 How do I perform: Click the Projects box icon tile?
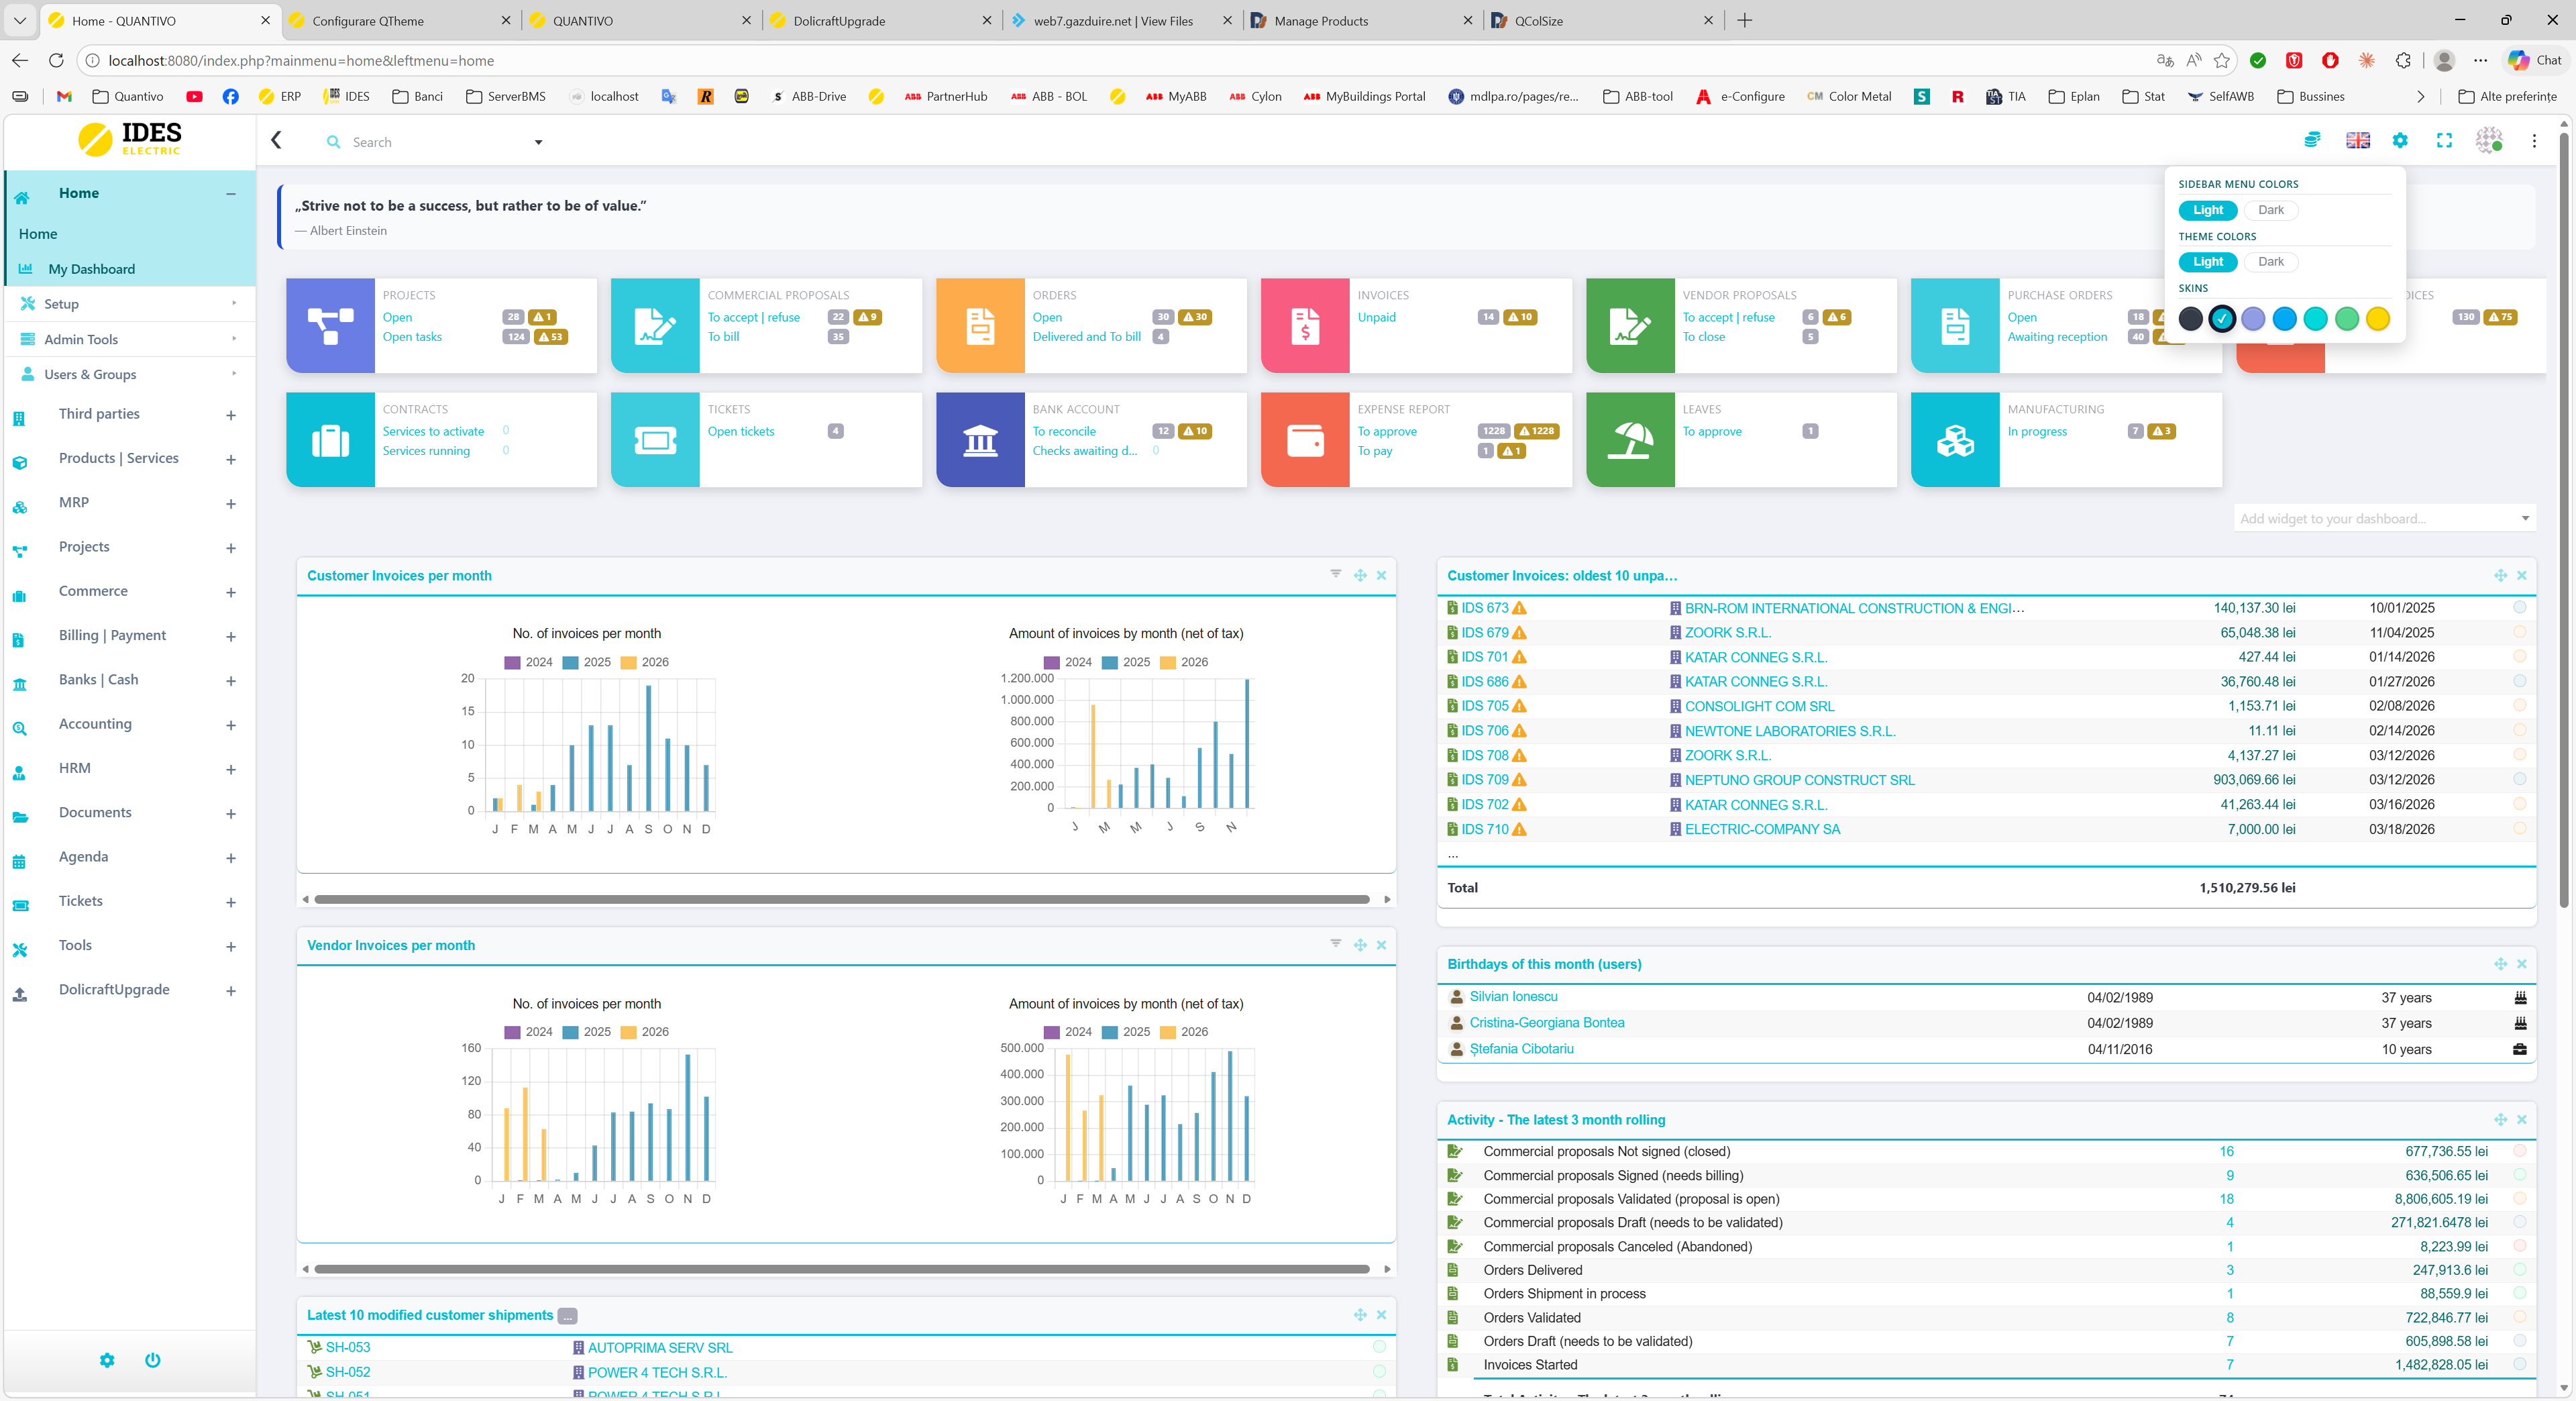(330, 326)
